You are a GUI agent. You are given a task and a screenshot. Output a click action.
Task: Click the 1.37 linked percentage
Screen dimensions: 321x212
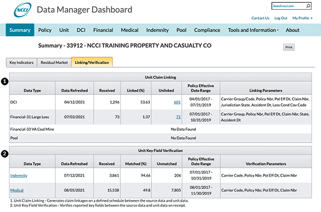coord(147,117)
